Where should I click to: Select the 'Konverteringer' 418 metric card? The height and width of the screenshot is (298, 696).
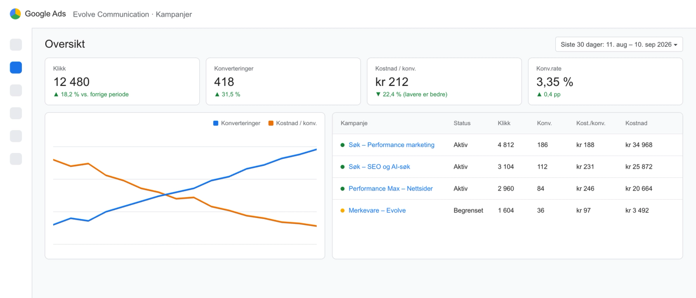coord(283,81)
